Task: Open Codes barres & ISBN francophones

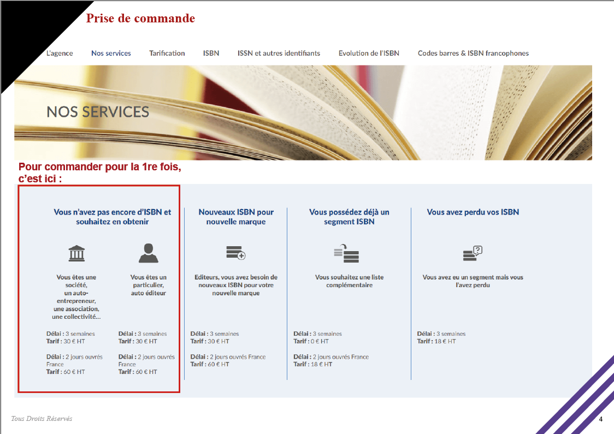Action: coord(473,53)
